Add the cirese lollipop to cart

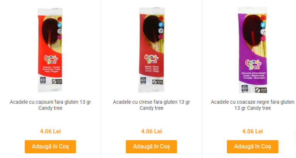(x=151, y=146)
